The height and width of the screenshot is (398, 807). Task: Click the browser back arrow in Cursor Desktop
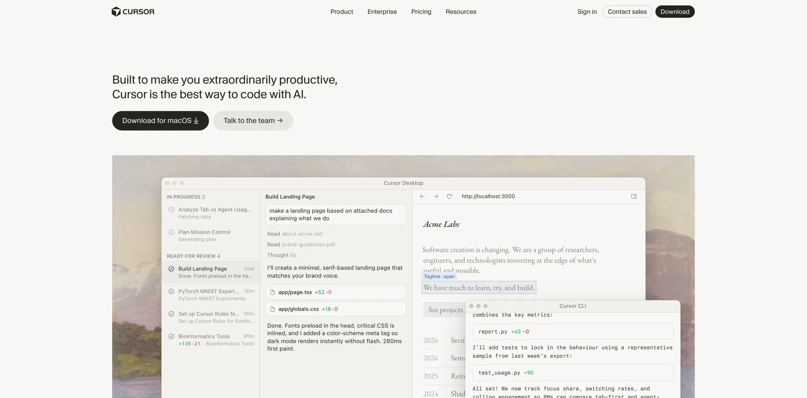click(x=422, y=197)
